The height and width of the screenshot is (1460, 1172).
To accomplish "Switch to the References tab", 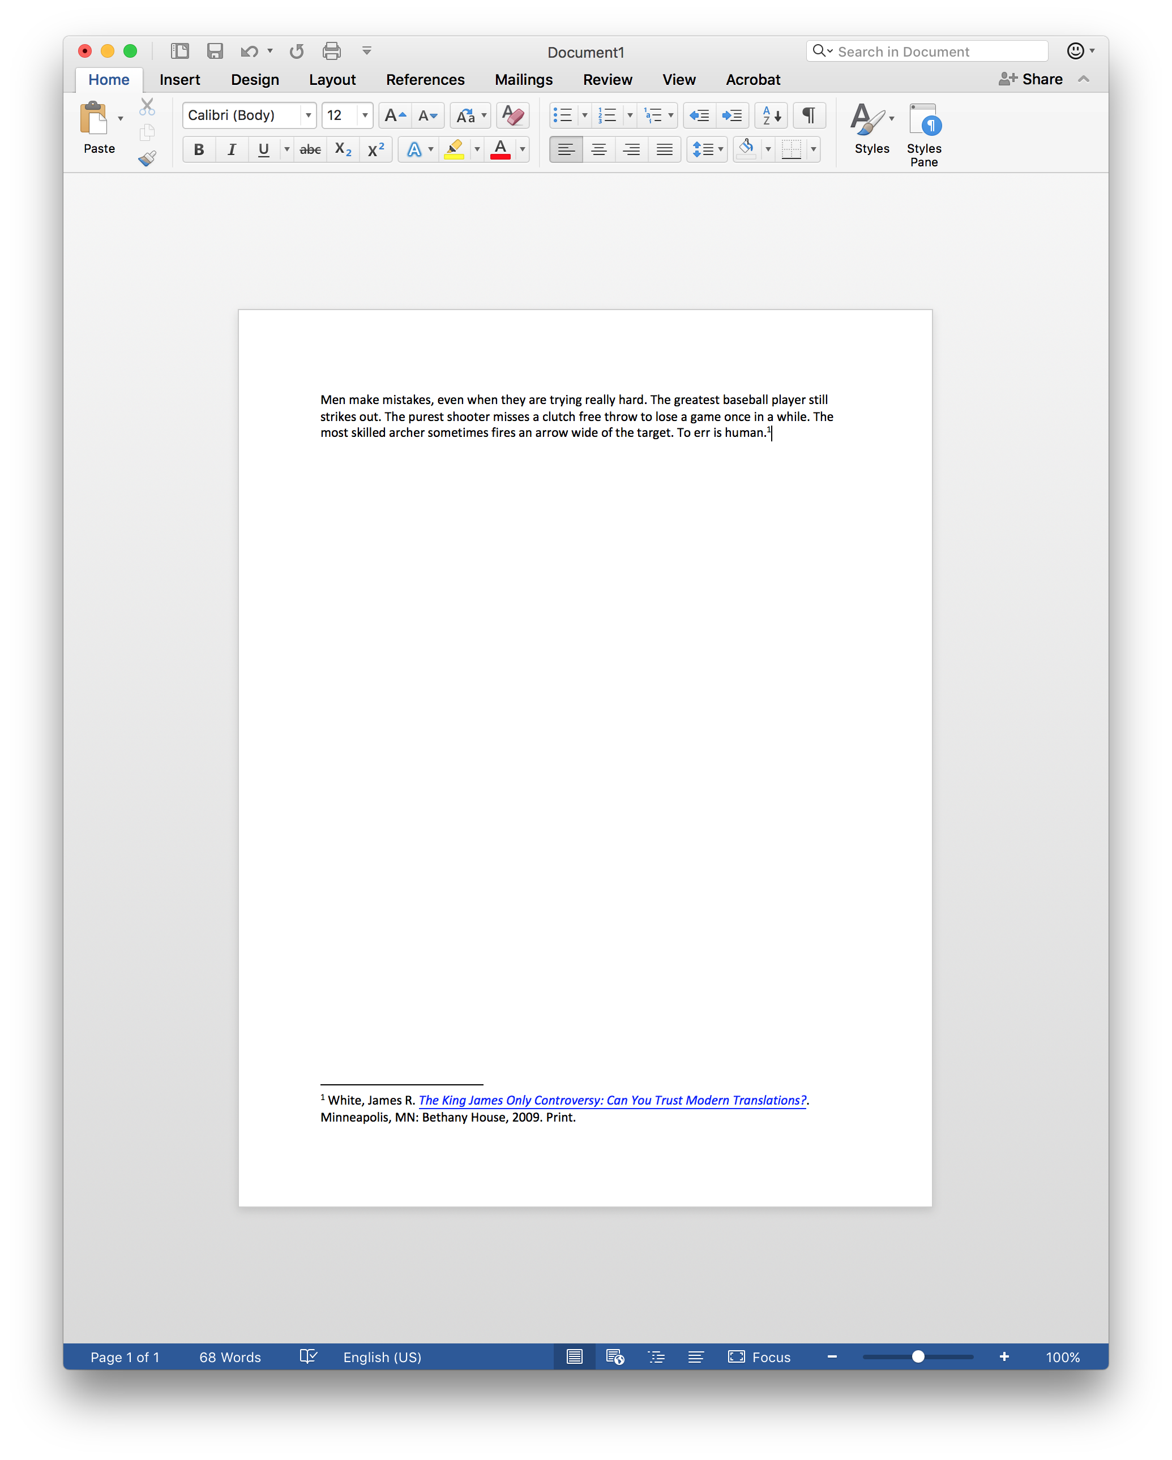I will tap(425, 80).
